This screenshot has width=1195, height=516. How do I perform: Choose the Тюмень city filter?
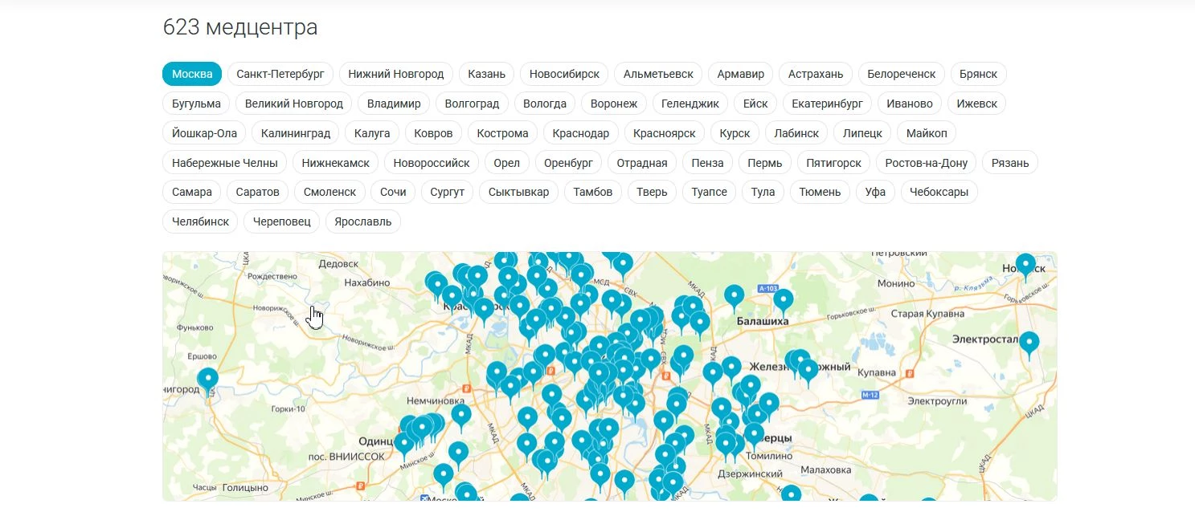click(x=821, y=193)
